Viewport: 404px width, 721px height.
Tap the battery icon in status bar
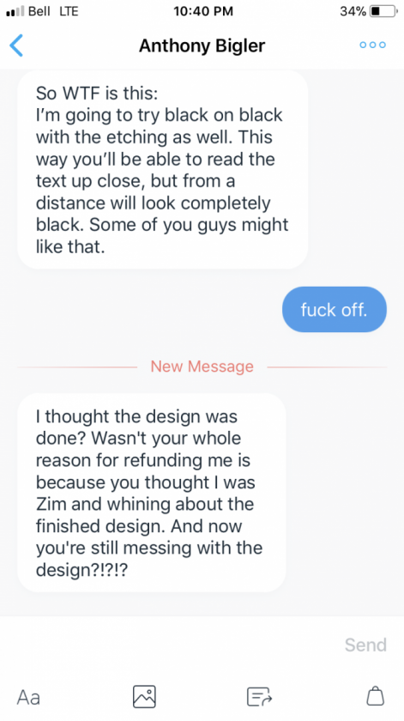[383, 11]
